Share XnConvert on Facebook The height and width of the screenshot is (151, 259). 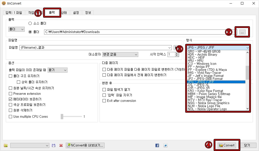click(157, 145)
